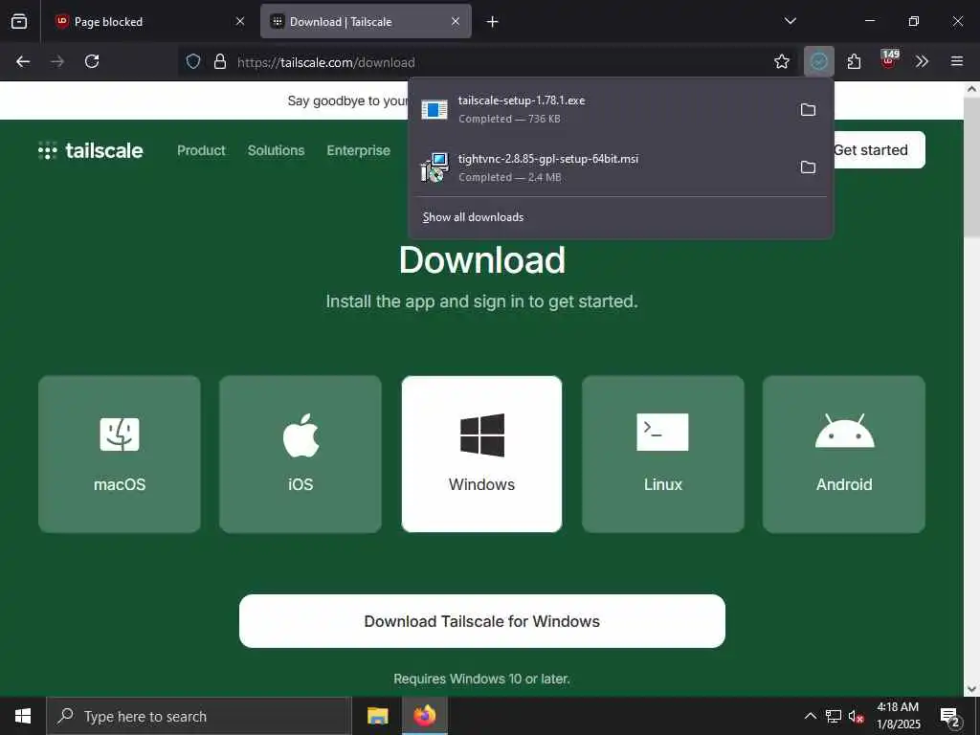Open File Explorer from taskbar
This screenshot has height=735, width=980.
(x=377, y=716)
